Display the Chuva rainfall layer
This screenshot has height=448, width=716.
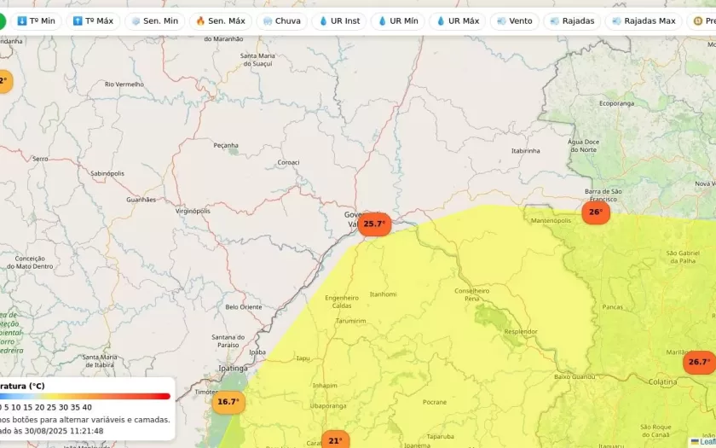point(281,20)
